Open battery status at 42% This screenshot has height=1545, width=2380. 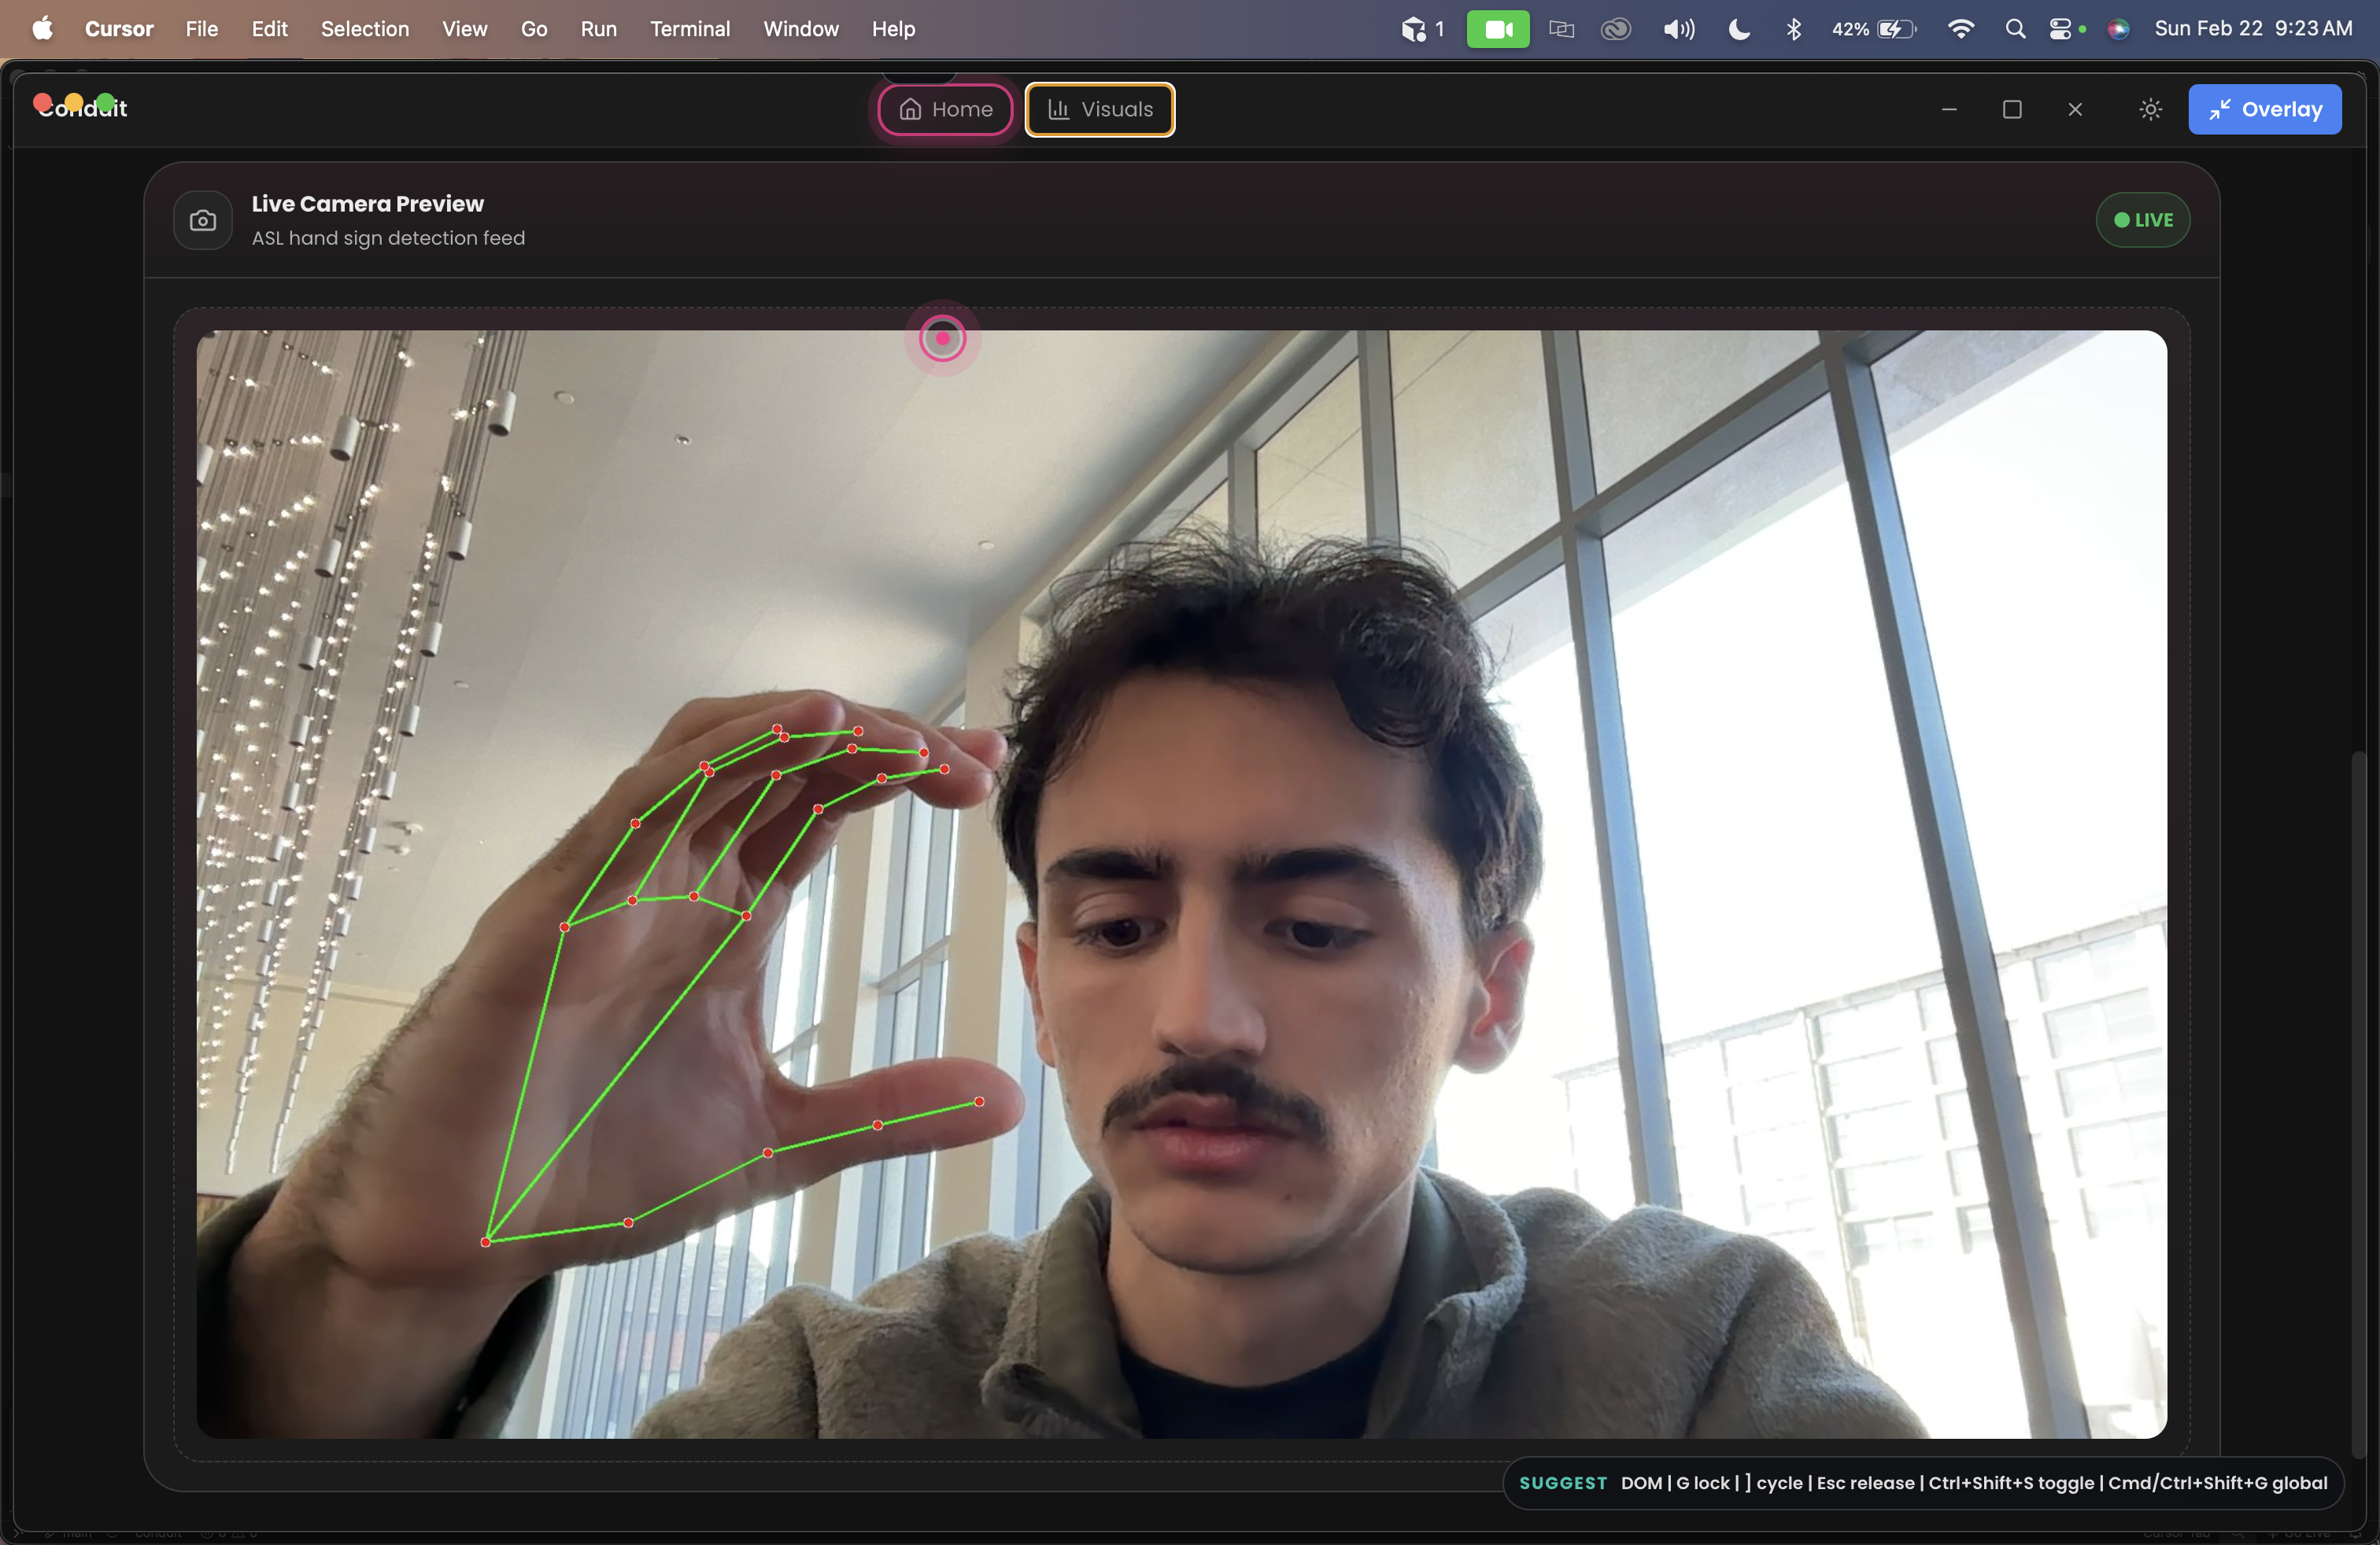coord(1873,29)
